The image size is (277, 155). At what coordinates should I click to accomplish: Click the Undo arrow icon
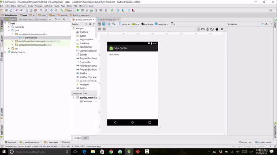pyautogui.click(x=16, y=10)
